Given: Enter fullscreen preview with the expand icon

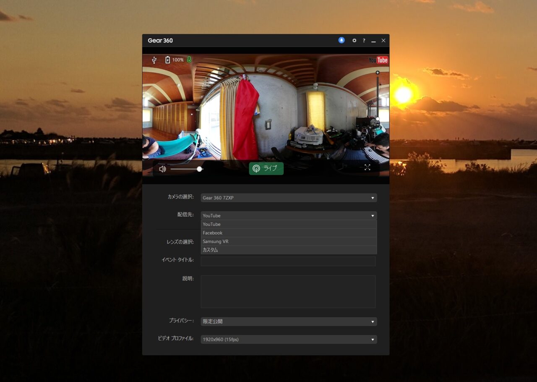Looking at the screenshot, I should pos(367,167).
